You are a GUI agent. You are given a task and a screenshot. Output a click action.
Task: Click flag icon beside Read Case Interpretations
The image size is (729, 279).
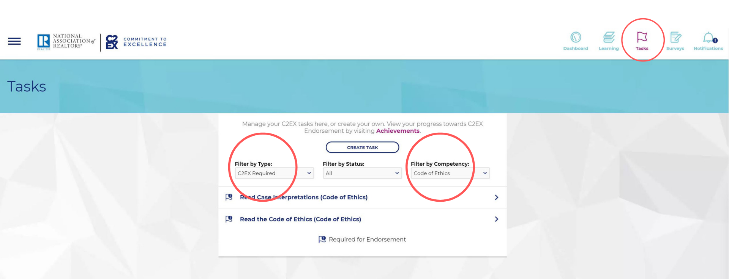click(229, 197)
